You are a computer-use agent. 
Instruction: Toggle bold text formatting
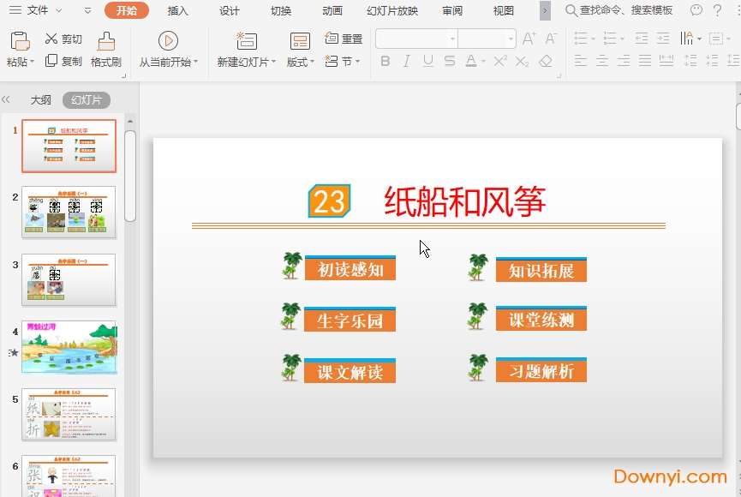click(385, 60)
